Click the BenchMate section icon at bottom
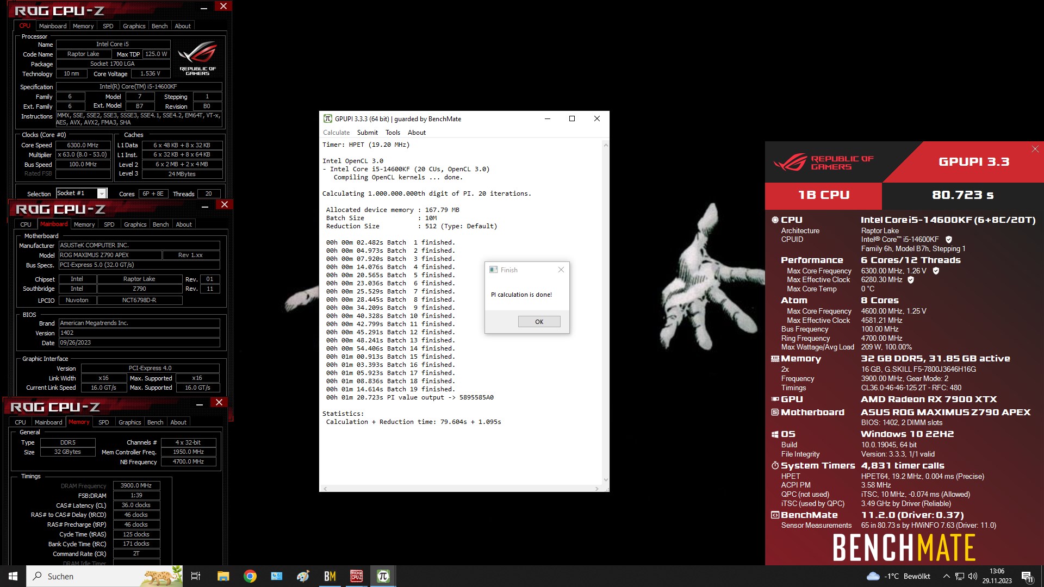 coord(775,515)
